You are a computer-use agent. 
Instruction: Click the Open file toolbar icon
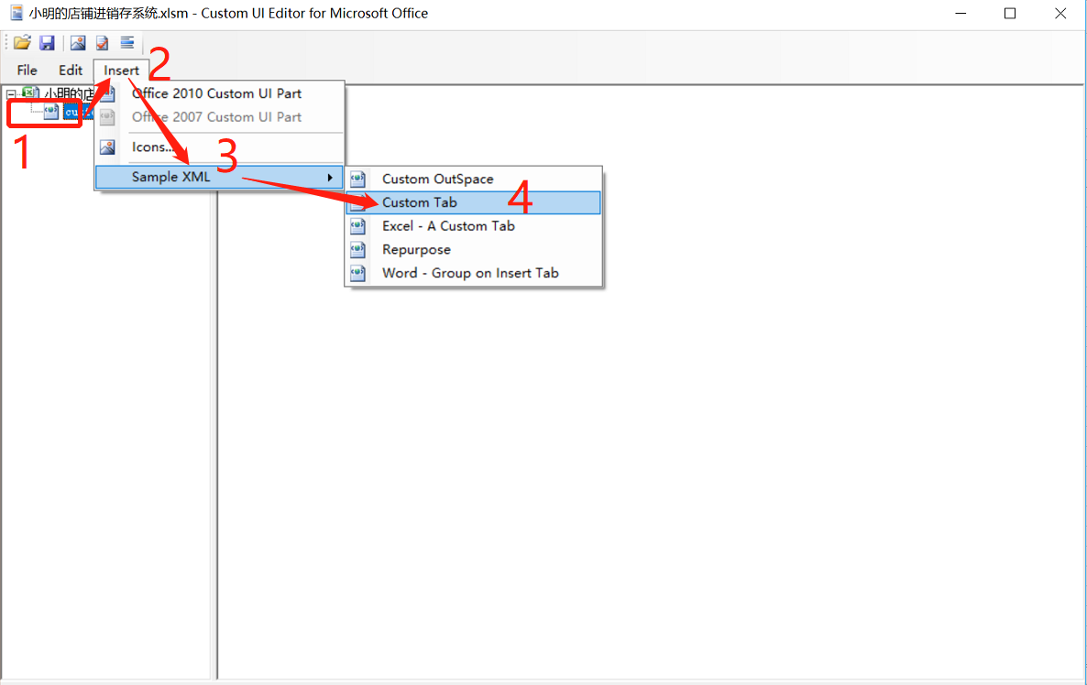(22, 43)
